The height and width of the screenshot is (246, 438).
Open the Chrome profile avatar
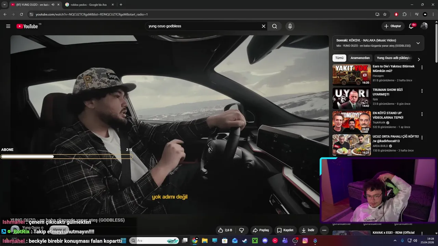coord(425,14)
